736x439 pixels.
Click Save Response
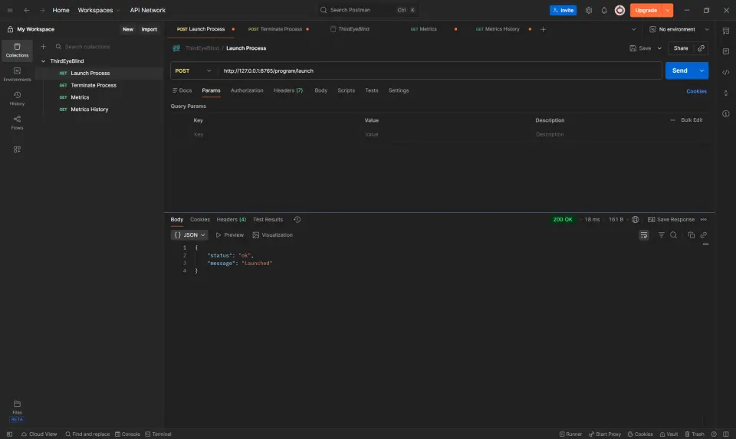(672, 219)
